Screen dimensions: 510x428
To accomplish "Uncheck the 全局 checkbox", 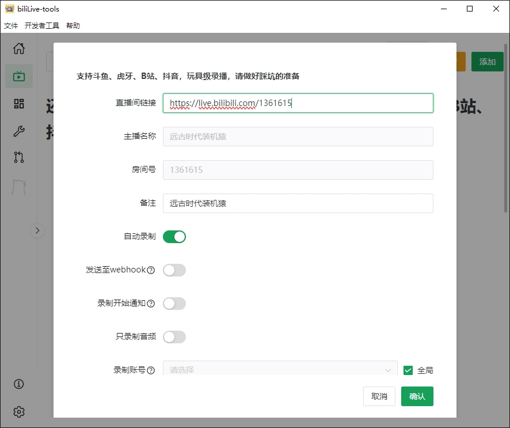I will (408, 370).
